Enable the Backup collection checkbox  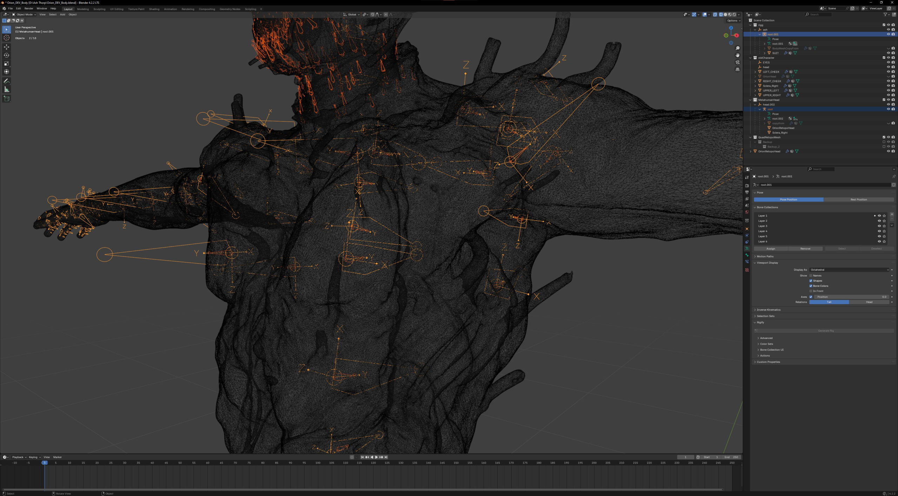(x=884, y=142)
